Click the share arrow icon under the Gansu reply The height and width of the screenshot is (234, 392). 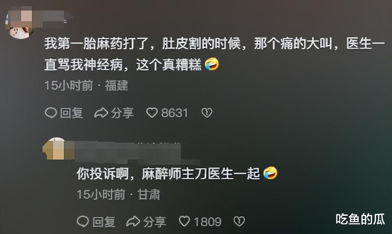click(x=133, y=222)
